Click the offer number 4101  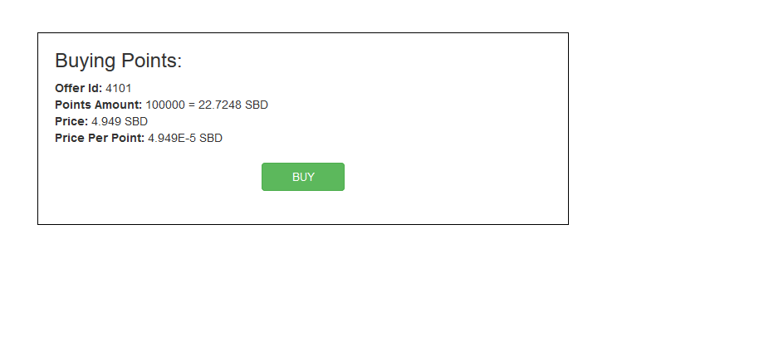click(x=119, y=88)
